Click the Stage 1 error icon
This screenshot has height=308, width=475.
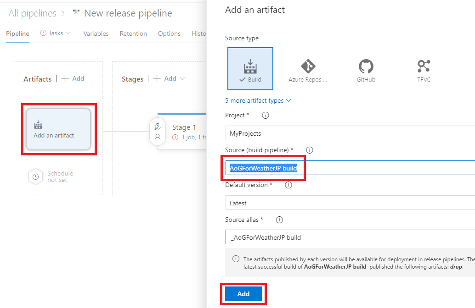(175, 137)
